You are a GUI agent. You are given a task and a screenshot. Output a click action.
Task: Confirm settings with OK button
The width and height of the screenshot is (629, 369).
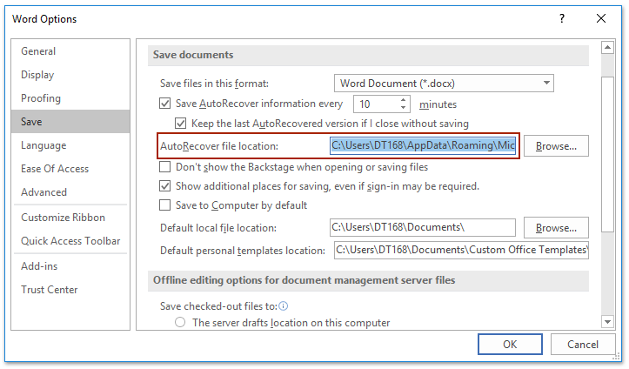510,345
